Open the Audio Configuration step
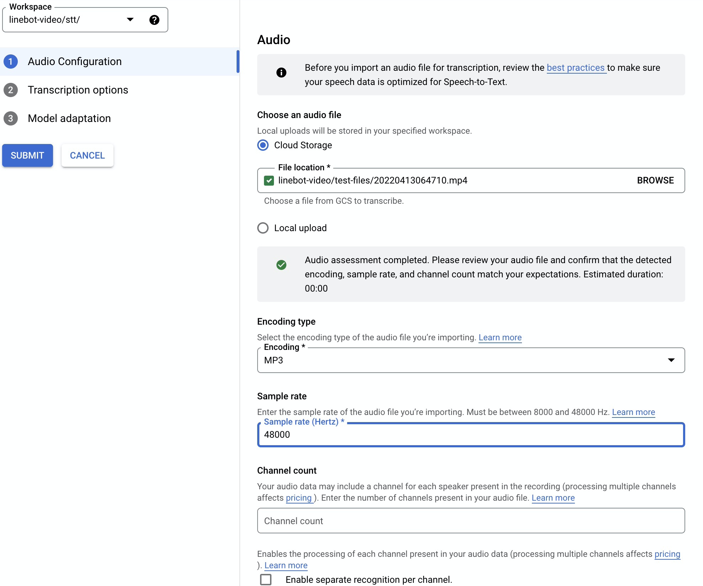703x586 pixels. pyautogui.click(x=119, y=62)
